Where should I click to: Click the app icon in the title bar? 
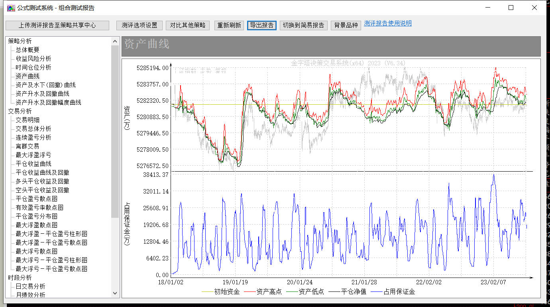(x=12, y=8)
